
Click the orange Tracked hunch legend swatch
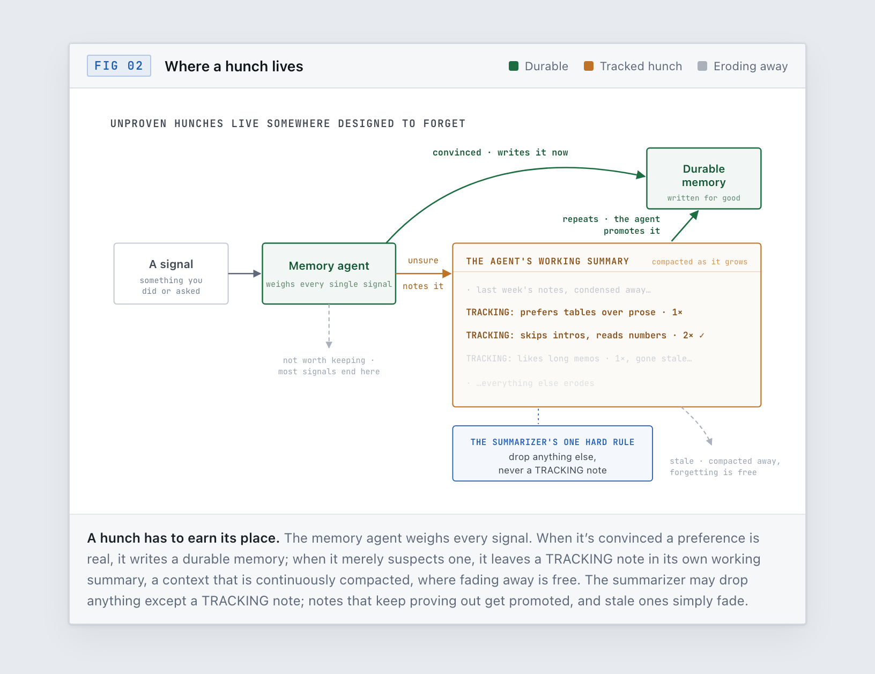(589, 66)
